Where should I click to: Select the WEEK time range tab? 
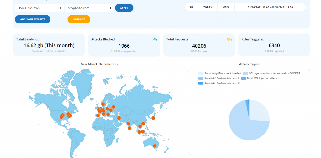tap(226, 7)
